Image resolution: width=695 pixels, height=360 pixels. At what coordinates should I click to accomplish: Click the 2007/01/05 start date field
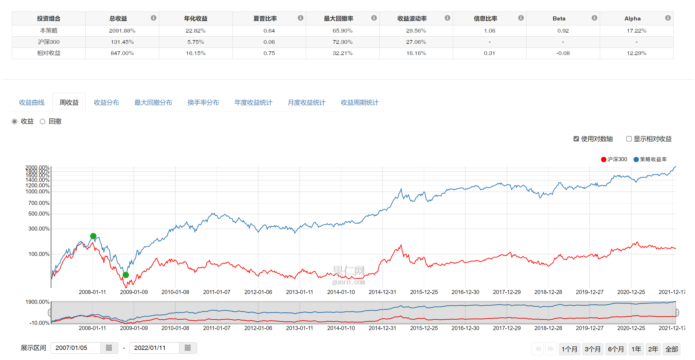76,348
